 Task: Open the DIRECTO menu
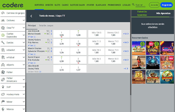[49, 5]
